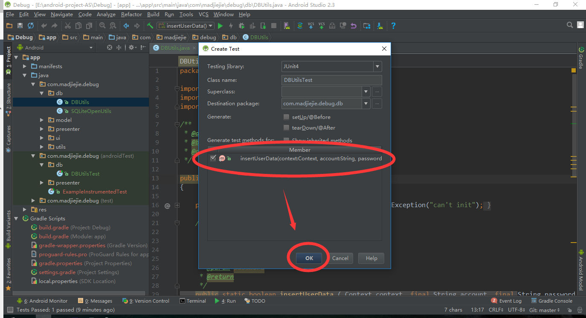Open the File menu
586x318 pixels.
pyautogui.click(x=10, y=14)
